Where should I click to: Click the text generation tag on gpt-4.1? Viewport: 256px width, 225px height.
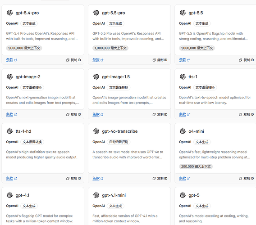coord(29,206)
